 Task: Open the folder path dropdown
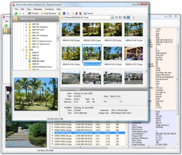[111, 18]
